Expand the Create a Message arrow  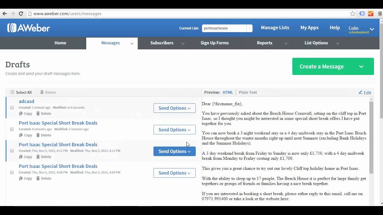[x=361, y=67]
